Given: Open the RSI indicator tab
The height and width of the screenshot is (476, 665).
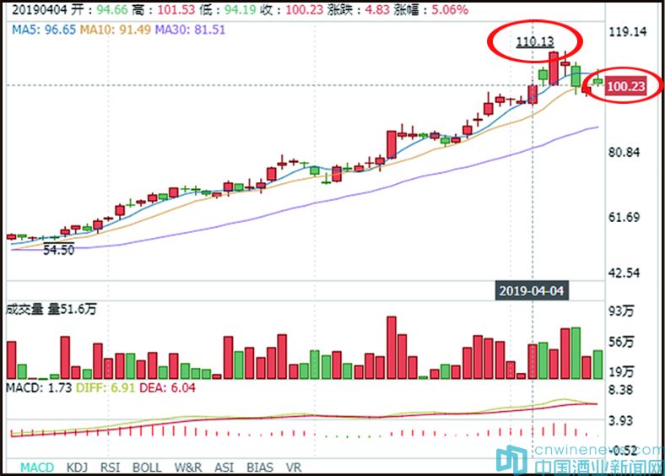Looking at the screenshot, I should click(x=111, y=467).
